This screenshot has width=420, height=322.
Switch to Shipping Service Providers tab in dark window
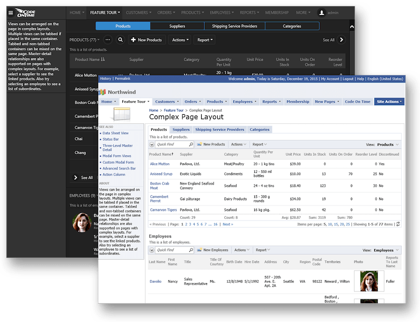pyautogui.click(x=234, y=26)
